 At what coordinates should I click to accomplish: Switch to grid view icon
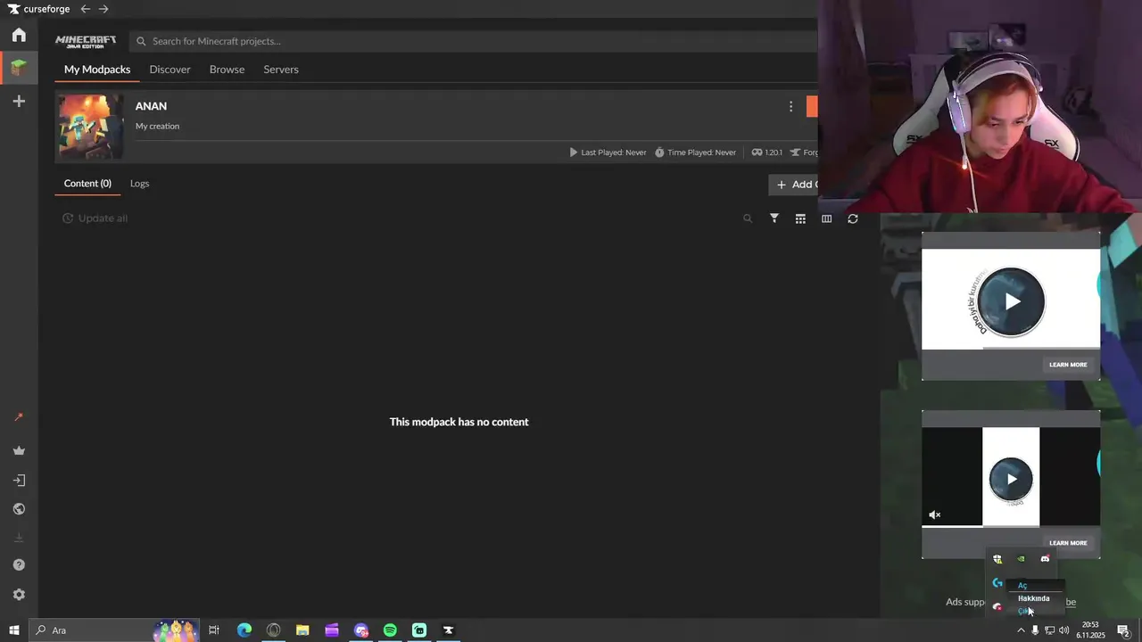click(x=800, y=218)
